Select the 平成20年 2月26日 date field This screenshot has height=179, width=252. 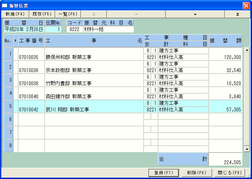[x=24, y=29]
